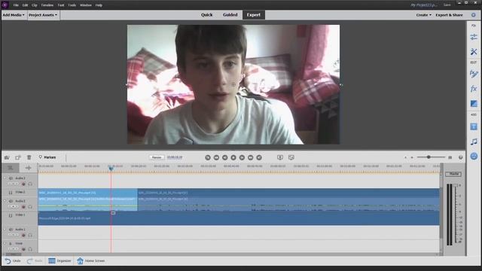Click the icon right of fit-to-timeline button
This screenshot has height=271, width=482.
coord(460,157)
